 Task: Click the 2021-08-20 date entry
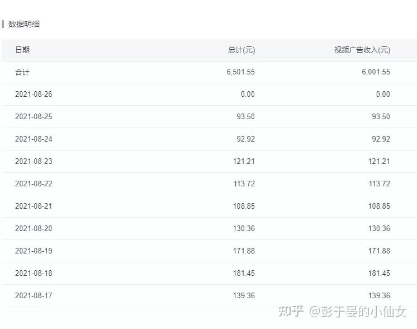tap(34, 229)
